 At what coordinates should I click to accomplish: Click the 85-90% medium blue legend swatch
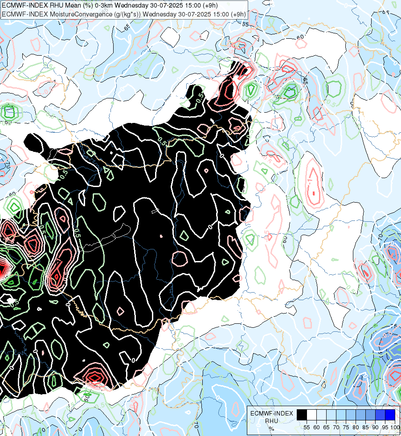tap(370, 415)
